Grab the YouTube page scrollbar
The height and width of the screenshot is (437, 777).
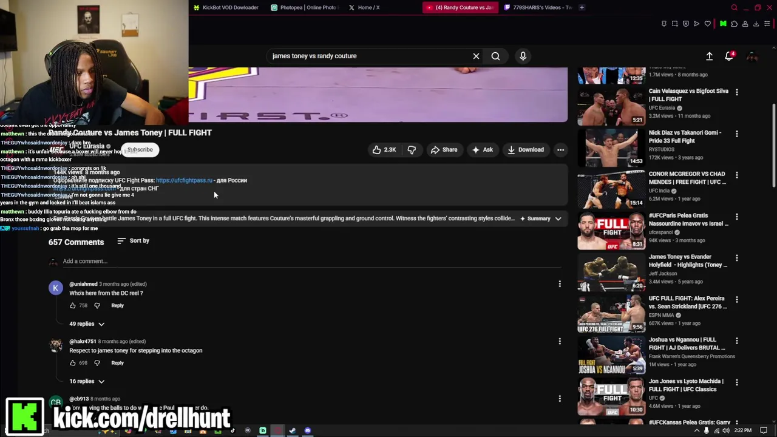click(773, 146)
